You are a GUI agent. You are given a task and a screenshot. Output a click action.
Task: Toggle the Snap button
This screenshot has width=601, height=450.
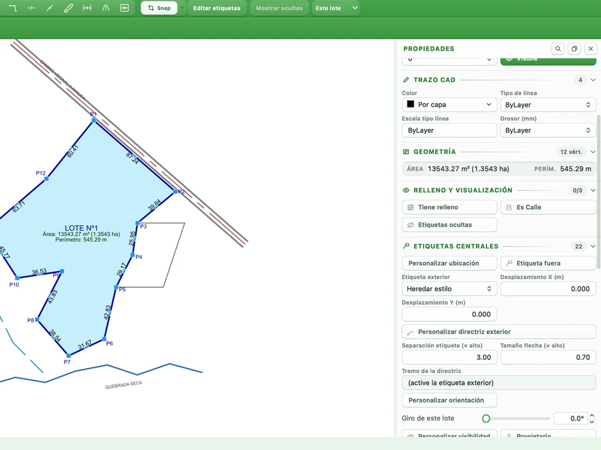[159, 8]
